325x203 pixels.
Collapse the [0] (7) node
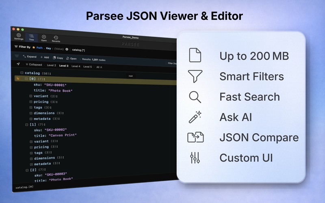[26, 79]
